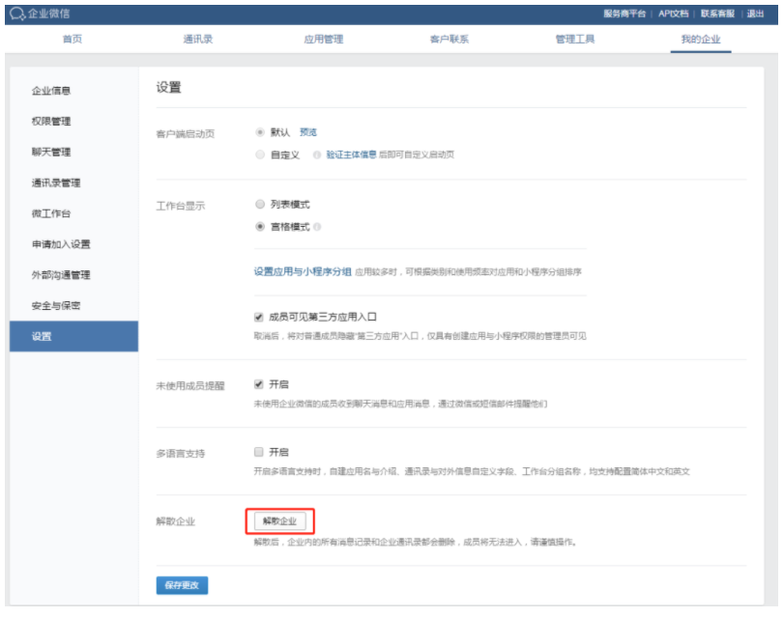Choose 宫格模式 radio button
The height and width of the screenshot is (617, 784).
(259, 227)
